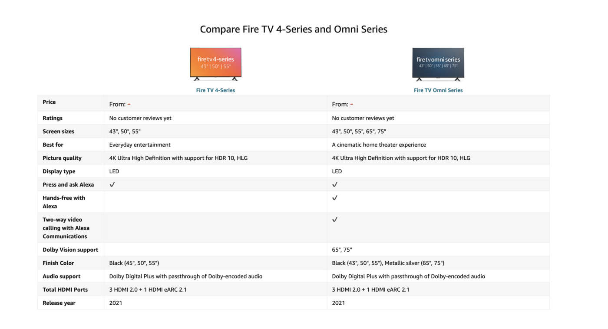The image size is (608, 329).
Task: Click 4-Series checkmark for Press and ask Alexa
Action: 112,184
